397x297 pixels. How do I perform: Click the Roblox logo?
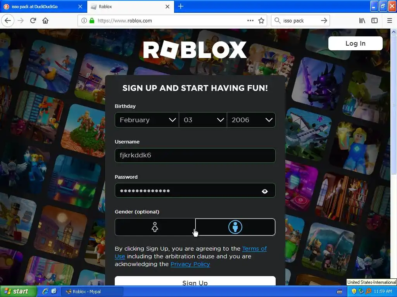(195, 50)
